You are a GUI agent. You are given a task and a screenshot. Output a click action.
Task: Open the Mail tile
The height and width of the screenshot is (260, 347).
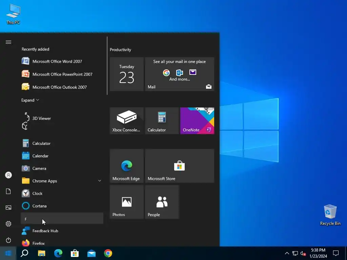tap(180, 74)
